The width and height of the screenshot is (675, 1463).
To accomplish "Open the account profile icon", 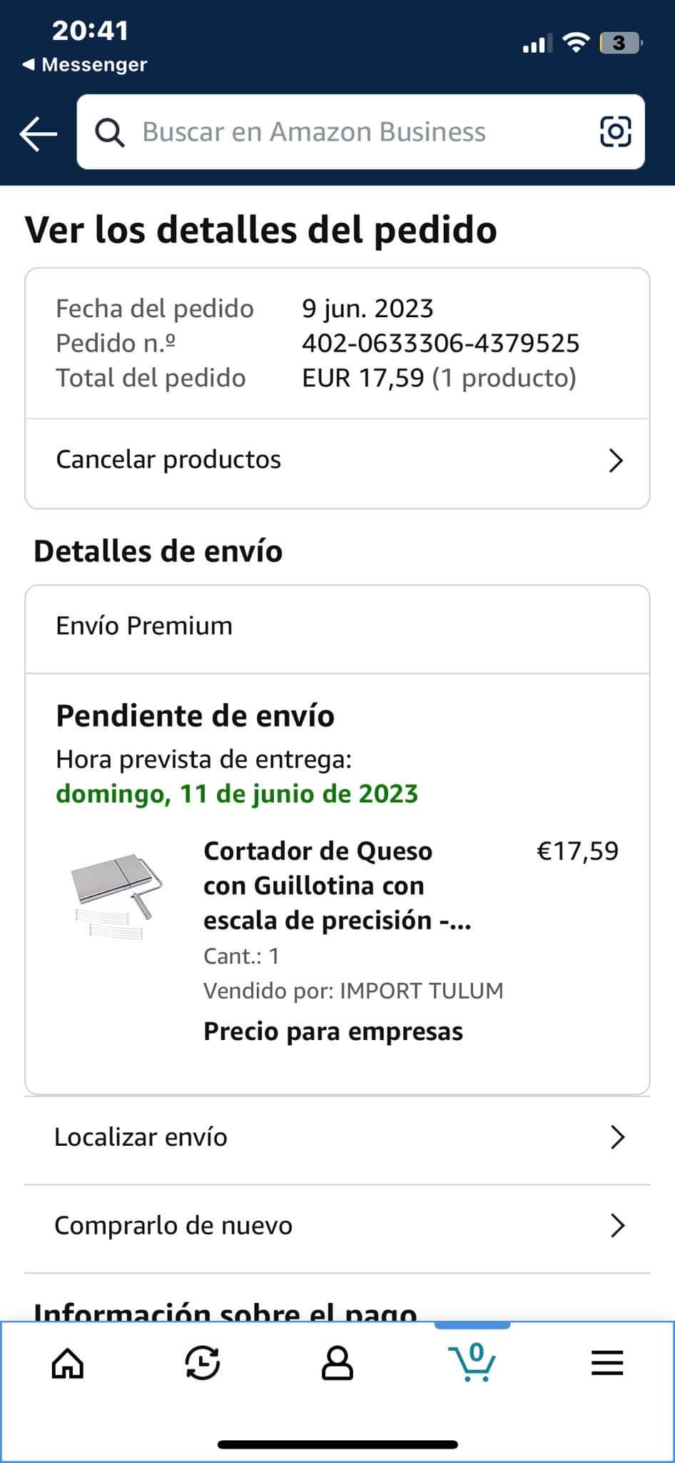I will 337,1363.
